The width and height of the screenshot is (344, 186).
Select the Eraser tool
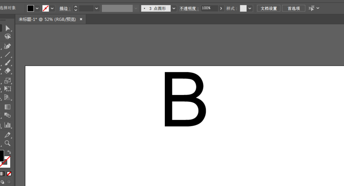[x=8, y=71]
